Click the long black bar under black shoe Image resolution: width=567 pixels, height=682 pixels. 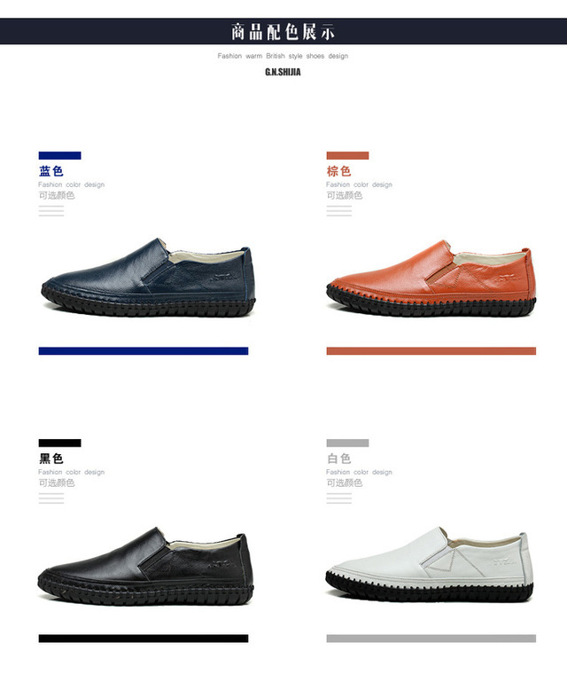click(x=144, y=639)
